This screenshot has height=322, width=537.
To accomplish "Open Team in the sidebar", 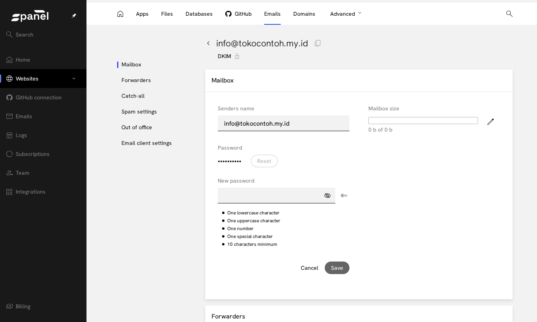I will [43, 173].
